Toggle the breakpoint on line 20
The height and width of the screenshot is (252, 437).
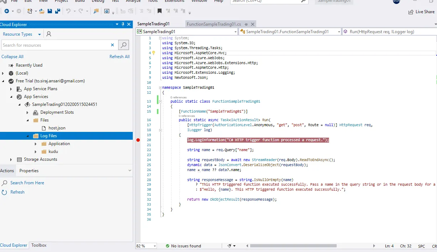(x=138, y=140)
